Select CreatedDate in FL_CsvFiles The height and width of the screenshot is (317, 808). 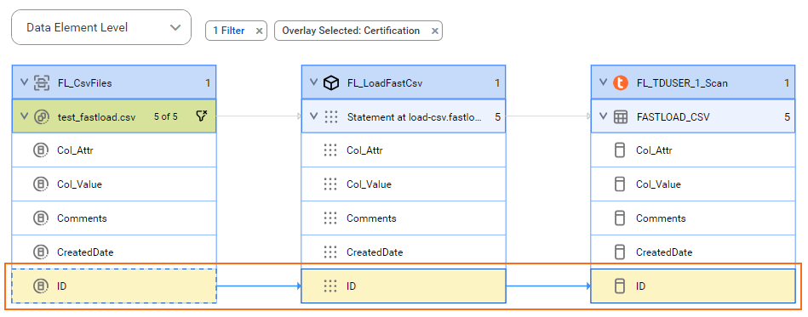coord(114,252)
